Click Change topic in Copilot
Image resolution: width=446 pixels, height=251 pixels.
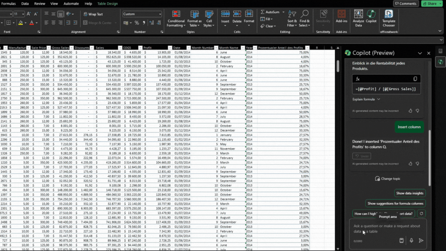pyautogui.click(x=388, y=179)
